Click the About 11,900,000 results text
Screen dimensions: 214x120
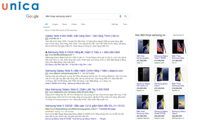(x=61, y=30)
